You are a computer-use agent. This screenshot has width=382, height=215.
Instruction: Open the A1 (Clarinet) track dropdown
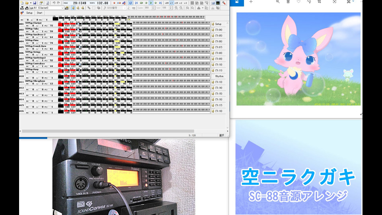pos(62,8)
